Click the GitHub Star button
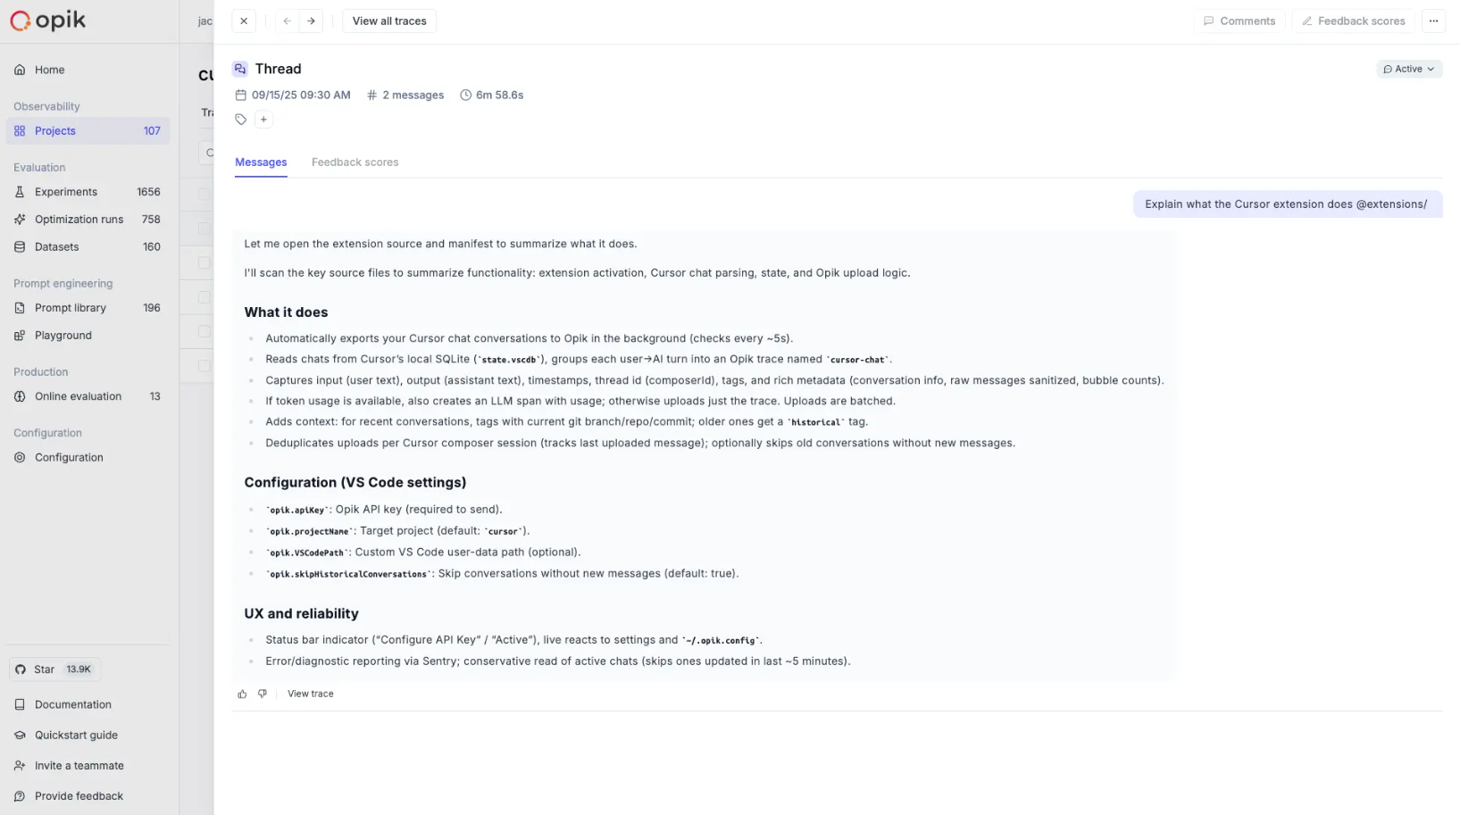This screenshot has height=815, width=1460. point(54,669)
